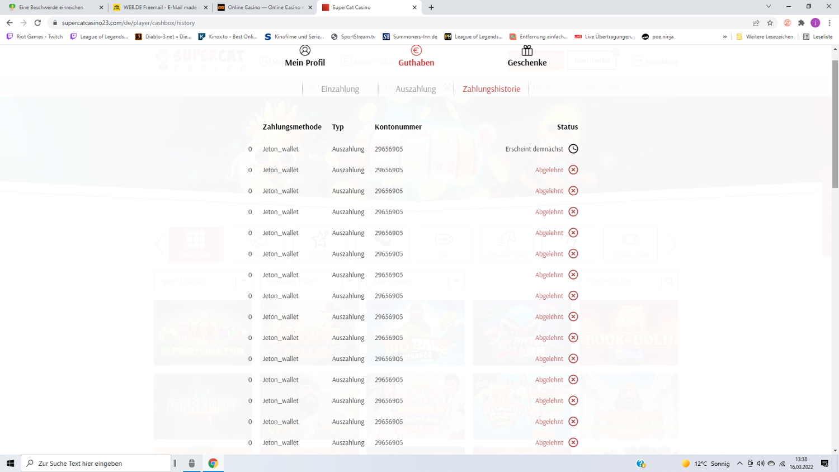Expand the hidden bookmarks overflow chevron
839x472 pixels.
click(725, 37)
